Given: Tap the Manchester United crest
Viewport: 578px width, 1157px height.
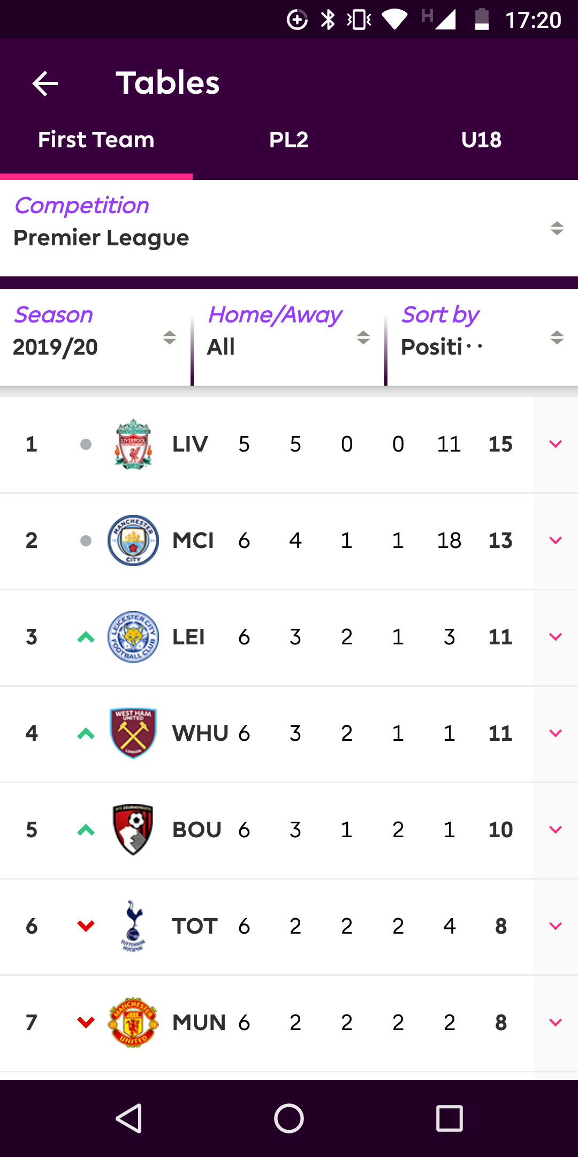Looking at the screenshot, I should pos(133,1023).
